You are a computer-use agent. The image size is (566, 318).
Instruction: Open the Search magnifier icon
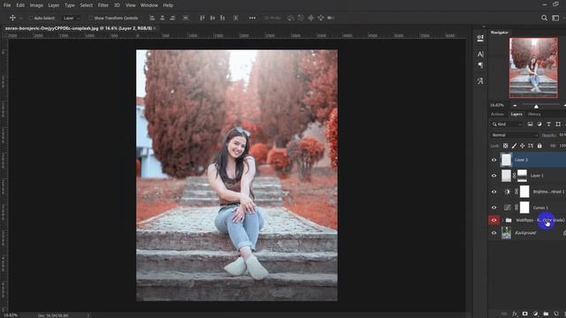(544, 18)
